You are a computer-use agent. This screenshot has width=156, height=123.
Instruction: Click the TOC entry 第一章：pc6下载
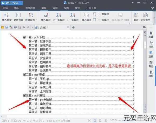click(x=79, y=37)
